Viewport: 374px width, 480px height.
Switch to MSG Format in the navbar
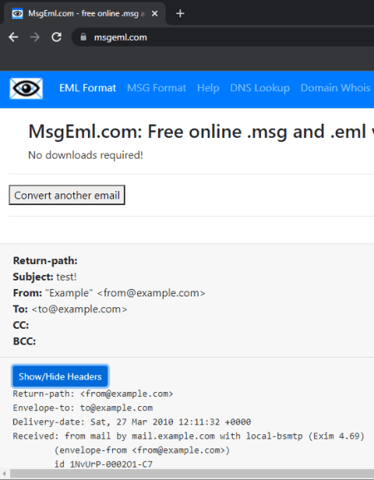(x=156, y=88)
